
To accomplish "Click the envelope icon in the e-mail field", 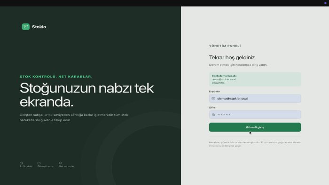I will point(213,99).
